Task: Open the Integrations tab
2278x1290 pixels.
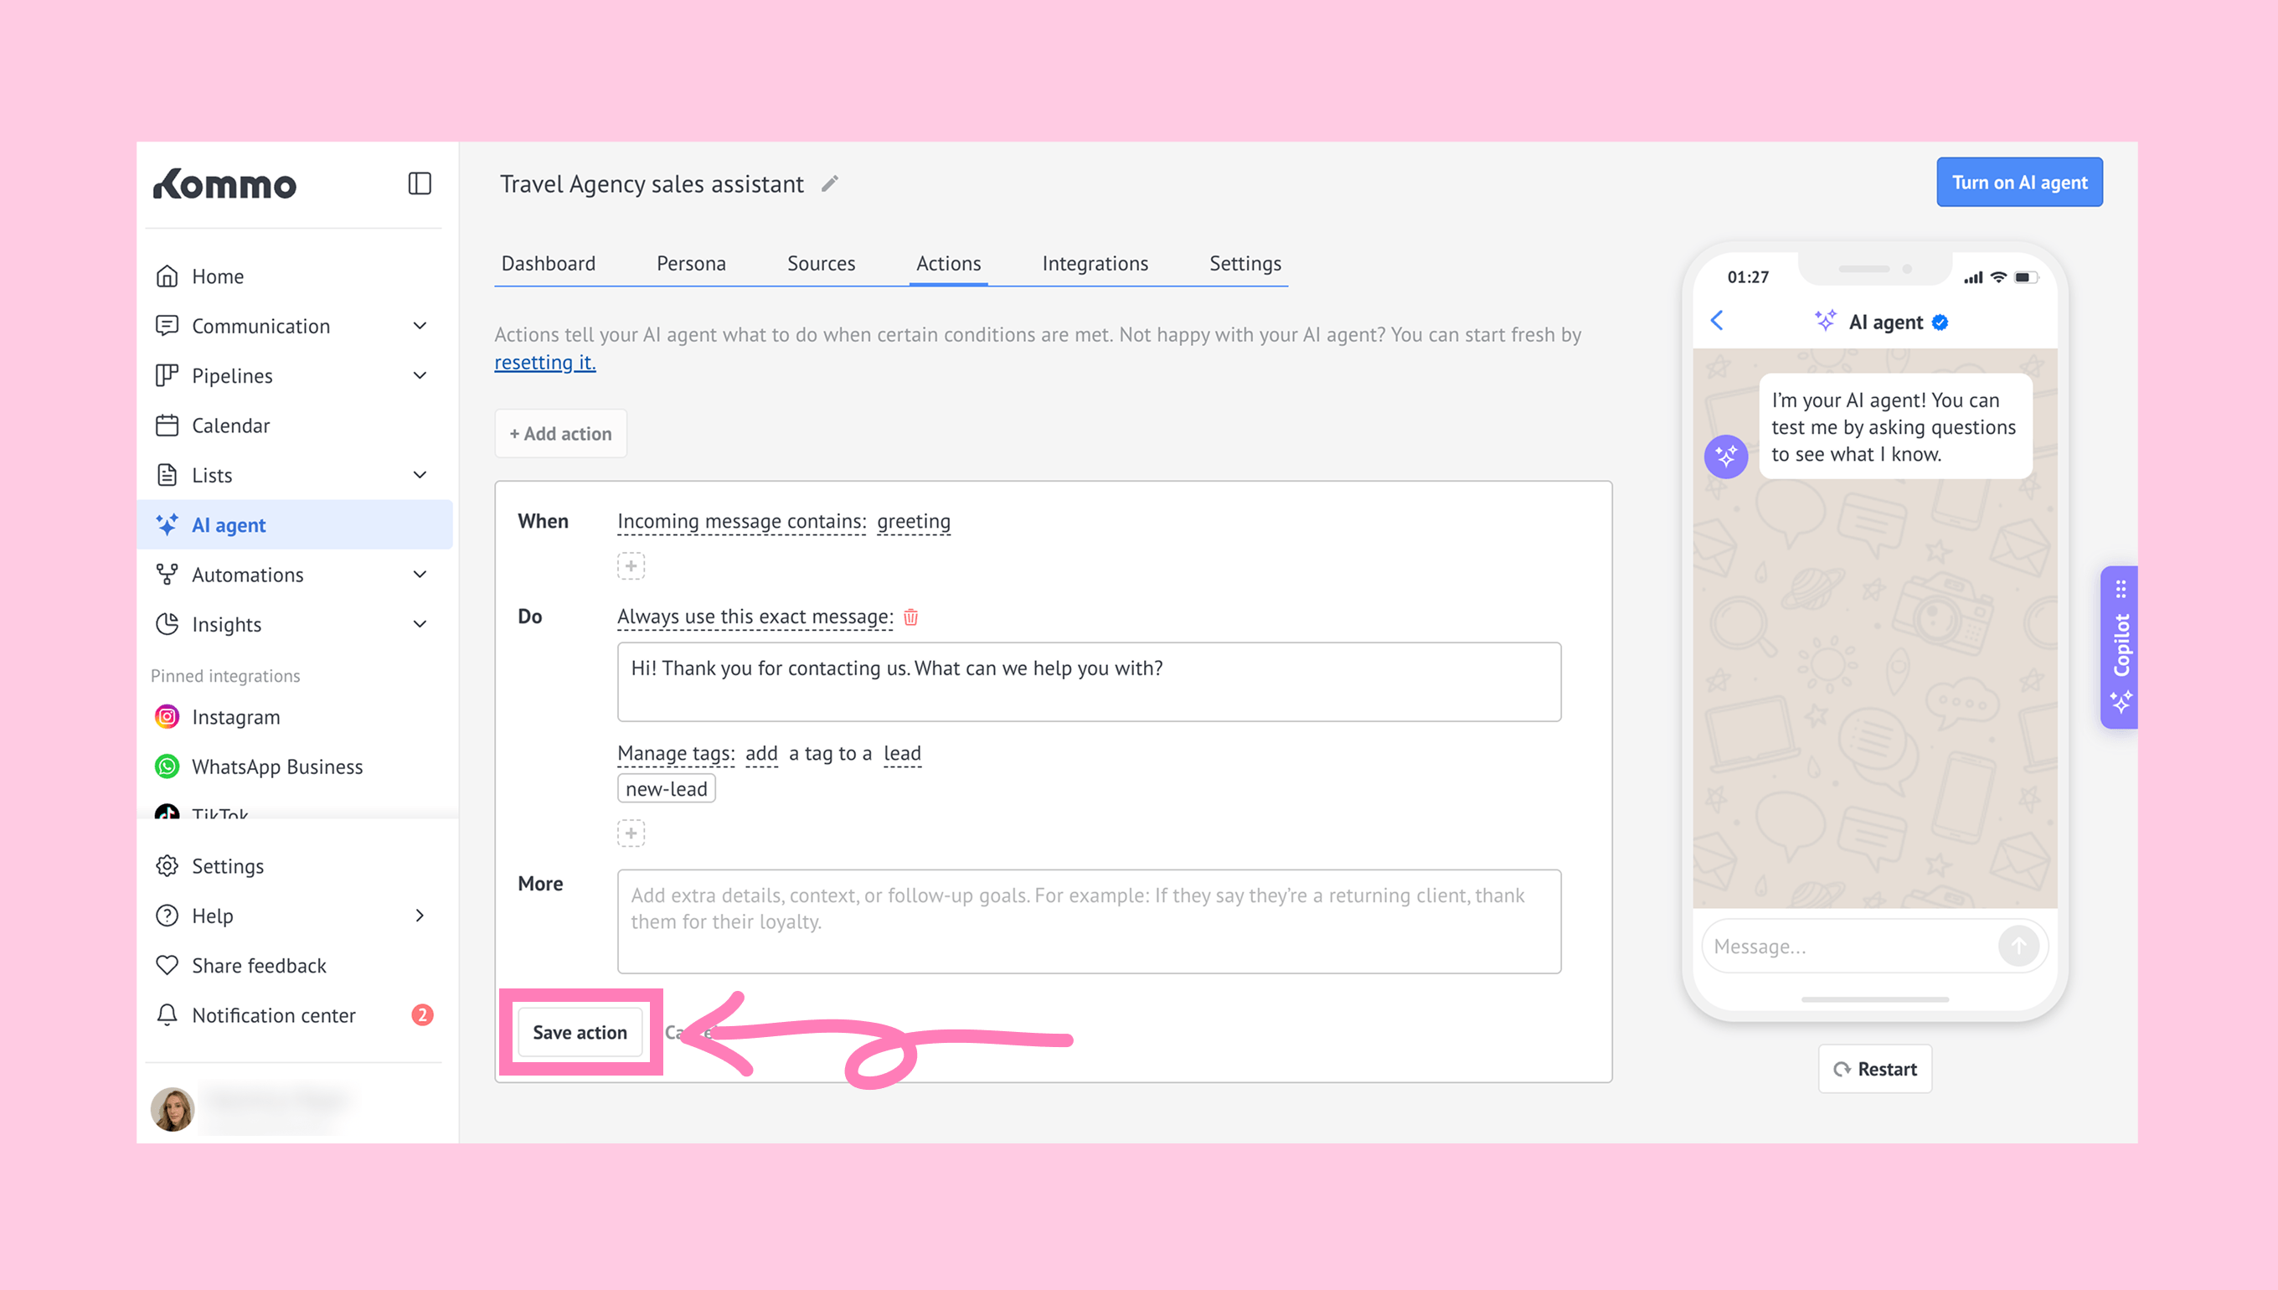Action: [1095, 263]
